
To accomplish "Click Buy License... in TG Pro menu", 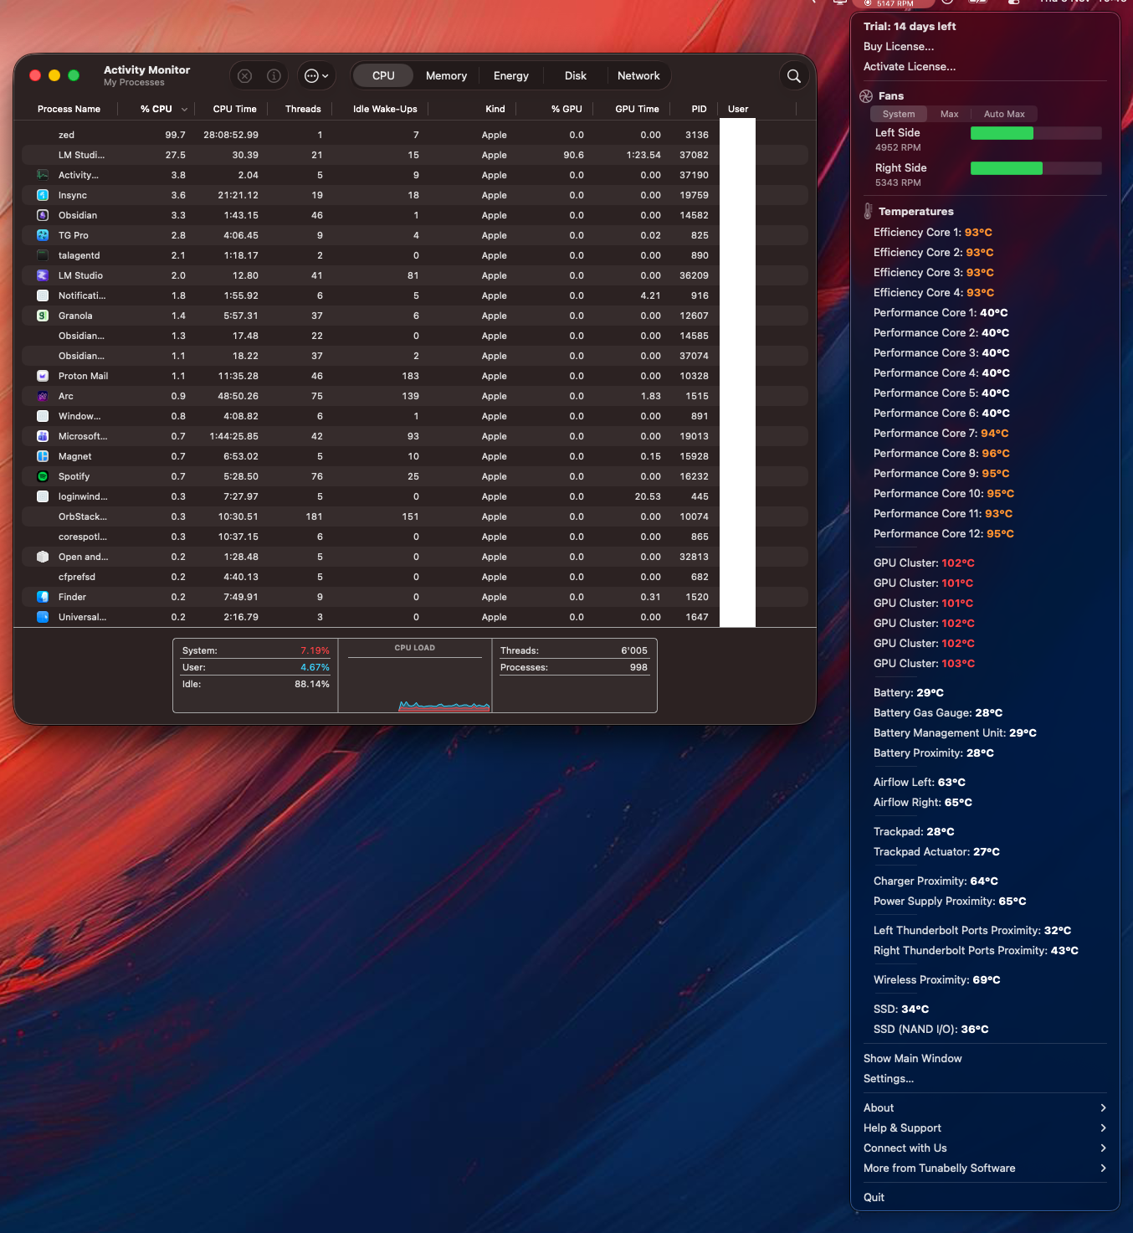I will (899, 47).
